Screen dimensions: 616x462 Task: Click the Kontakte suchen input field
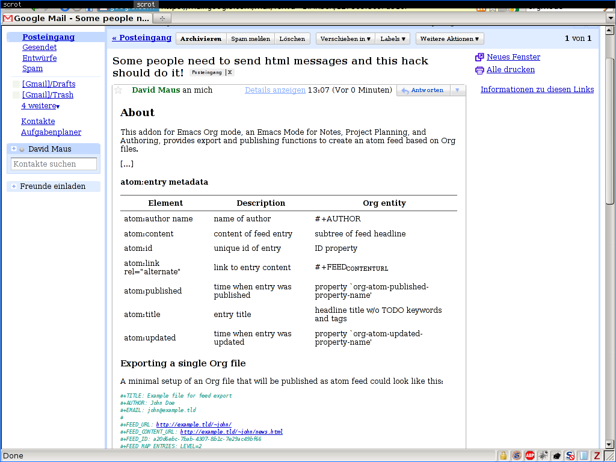pos(54,164)
